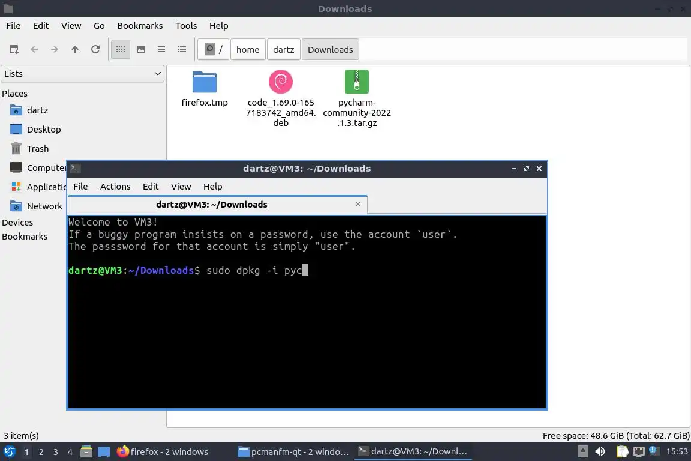Go back using the left arrow icon

coord(34,49)
